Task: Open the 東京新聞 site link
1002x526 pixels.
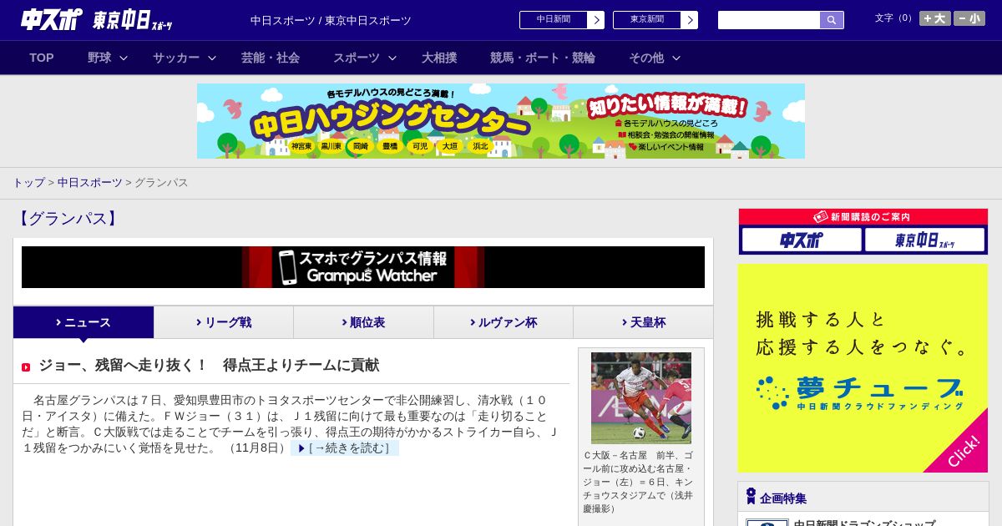Action: click(x=647, y=20)
